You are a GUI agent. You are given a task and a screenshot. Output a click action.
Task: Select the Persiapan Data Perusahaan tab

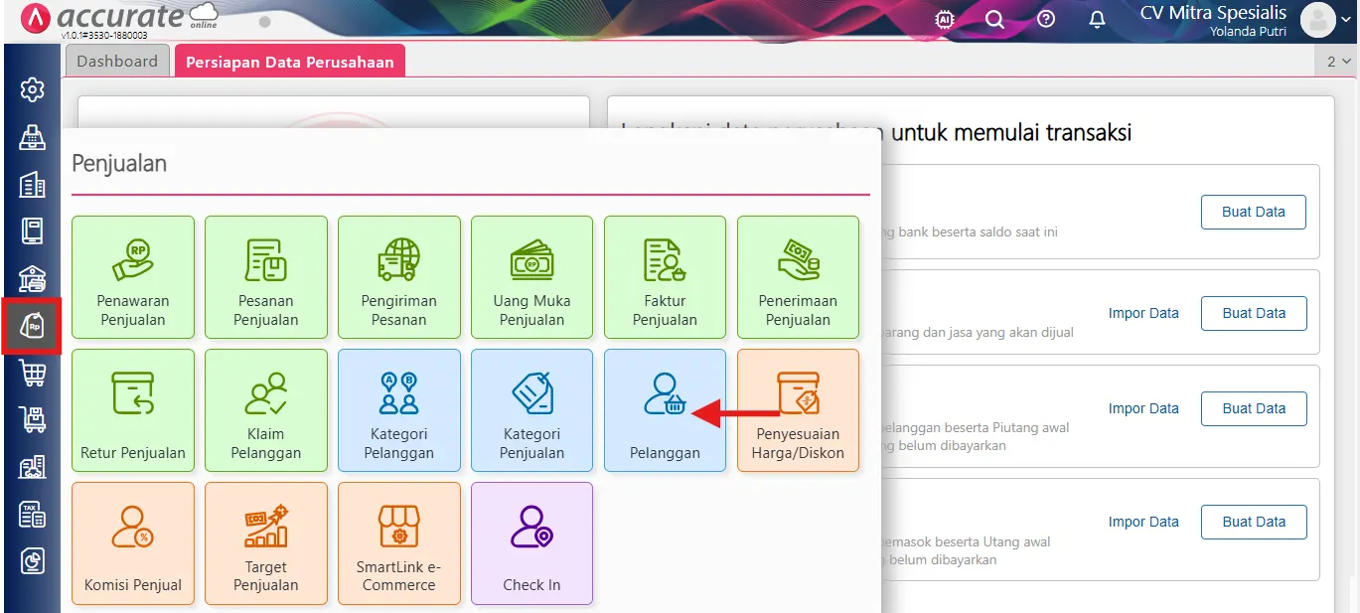(289, 60)
